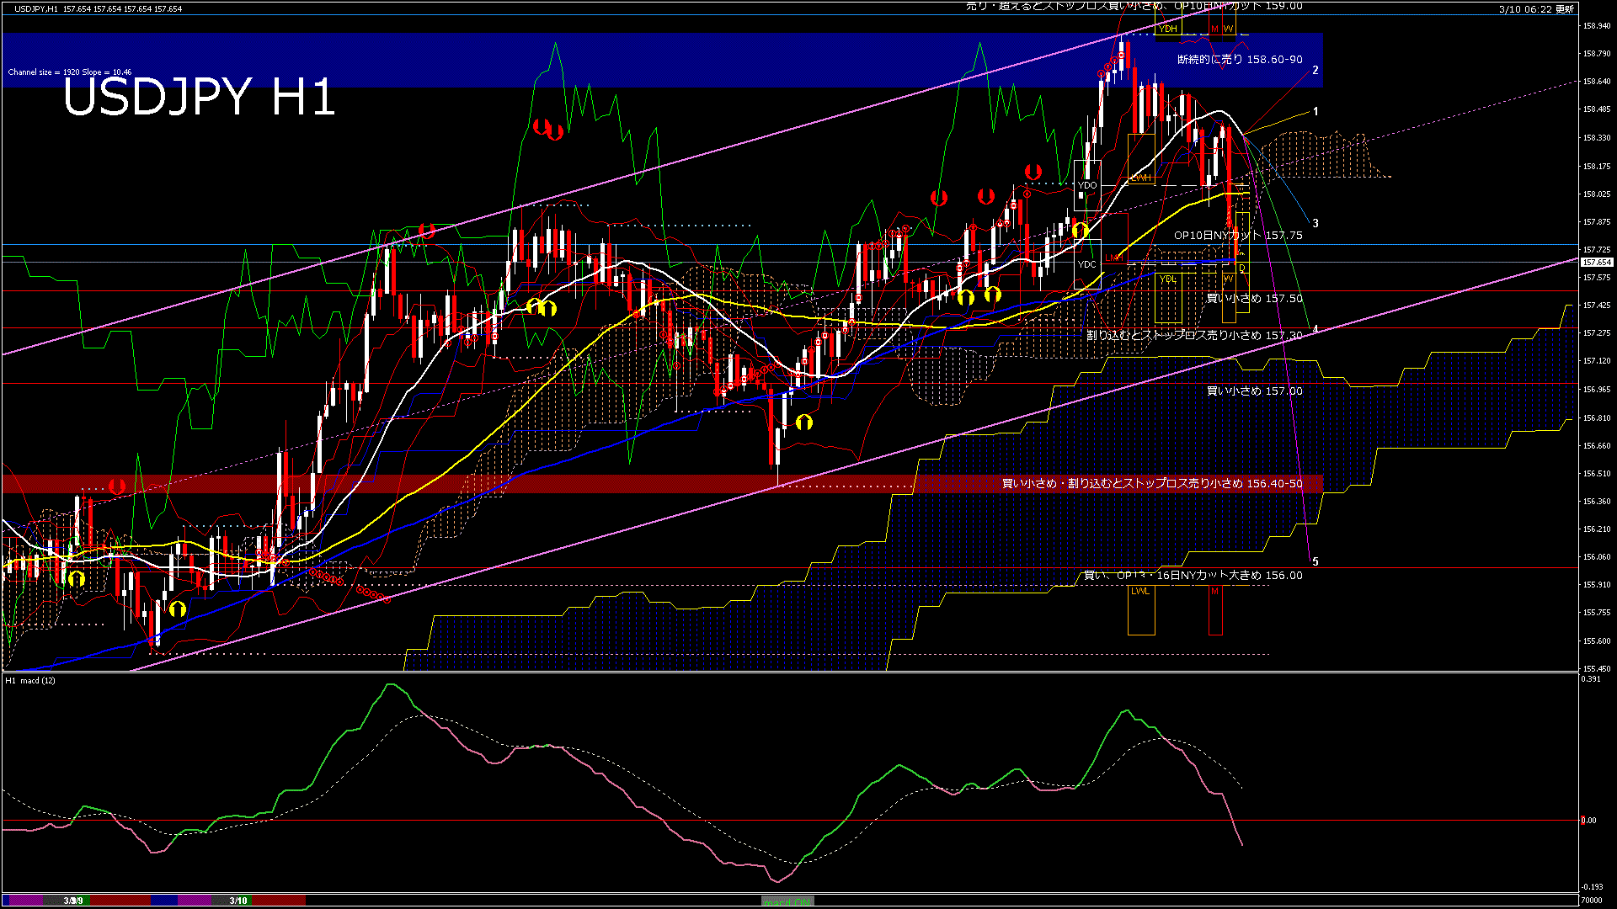The image size is (1617, 909).
Task: Click red down-arrow marker in 156.40-50 band
Action: (117, 486)
